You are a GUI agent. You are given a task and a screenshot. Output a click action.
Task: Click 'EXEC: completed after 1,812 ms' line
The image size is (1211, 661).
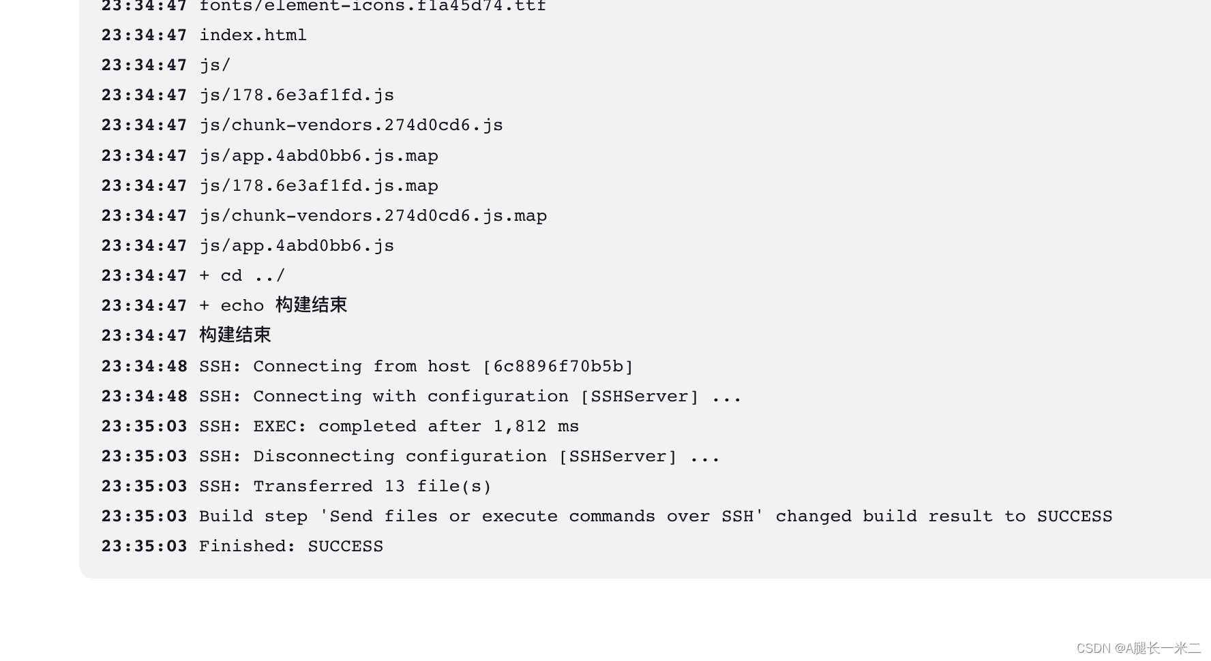pos(340,426)
